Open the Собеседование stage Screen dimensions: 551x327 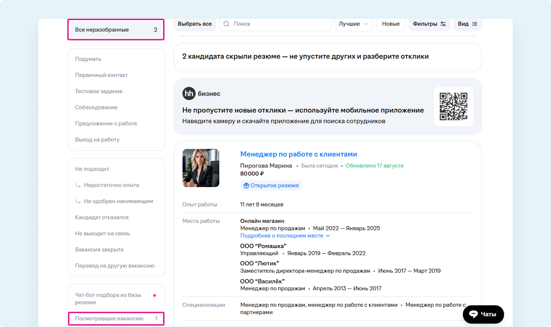tap(96, 107)
